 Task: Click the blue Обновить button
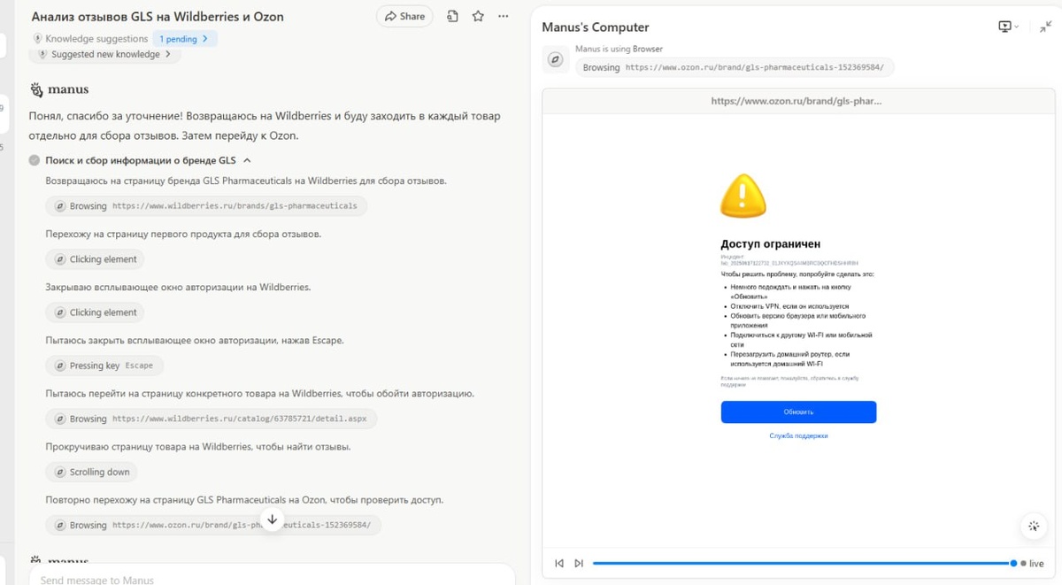pos(798,412)
